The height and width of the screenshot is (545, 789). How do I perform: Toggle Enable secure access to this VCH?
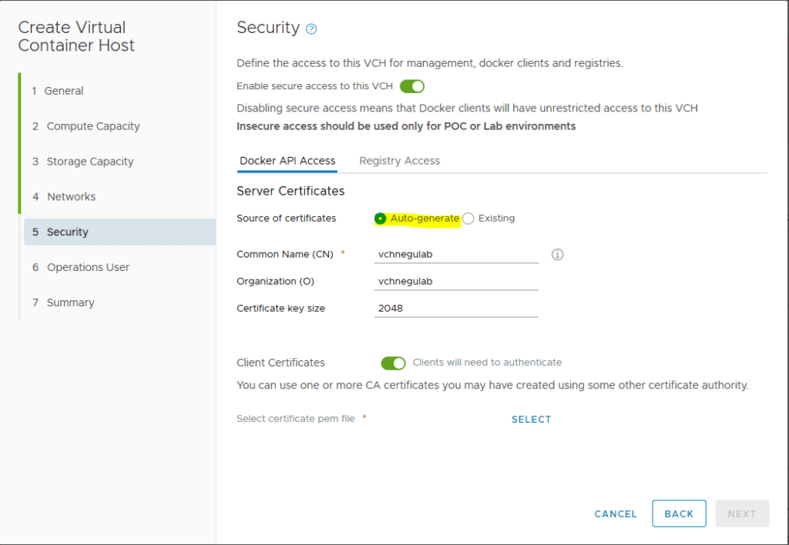411,86
